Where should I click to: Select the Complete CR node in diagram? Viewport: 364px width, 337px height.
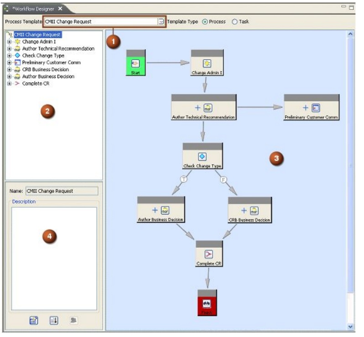click(x=209, y=254)
